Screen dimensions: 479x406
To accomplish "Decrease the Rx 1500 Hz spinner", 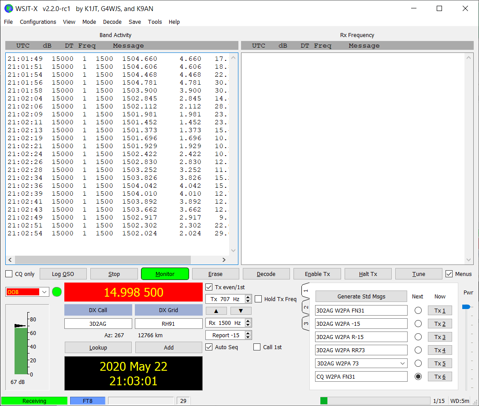I will 248,325.
